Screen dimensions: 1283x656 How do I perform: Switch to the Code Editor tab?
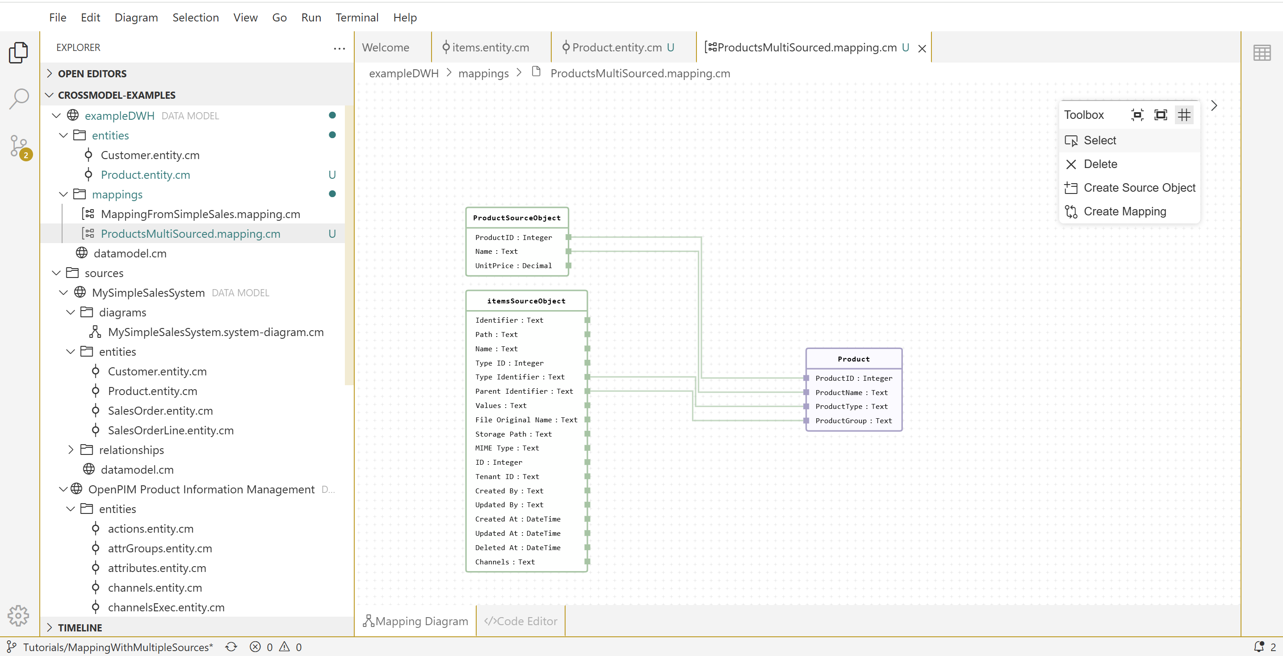pos(520,621)
